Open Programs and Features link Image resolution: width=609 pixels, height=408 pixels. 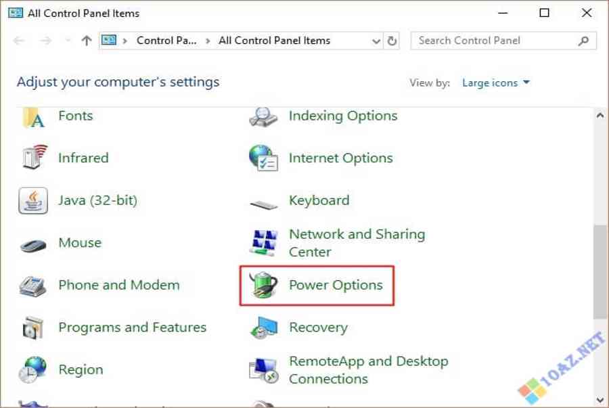(x=133, y=327)
